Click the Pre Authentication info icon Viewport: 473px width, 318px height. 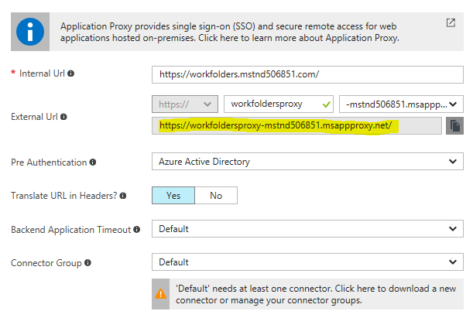(93, 162)
